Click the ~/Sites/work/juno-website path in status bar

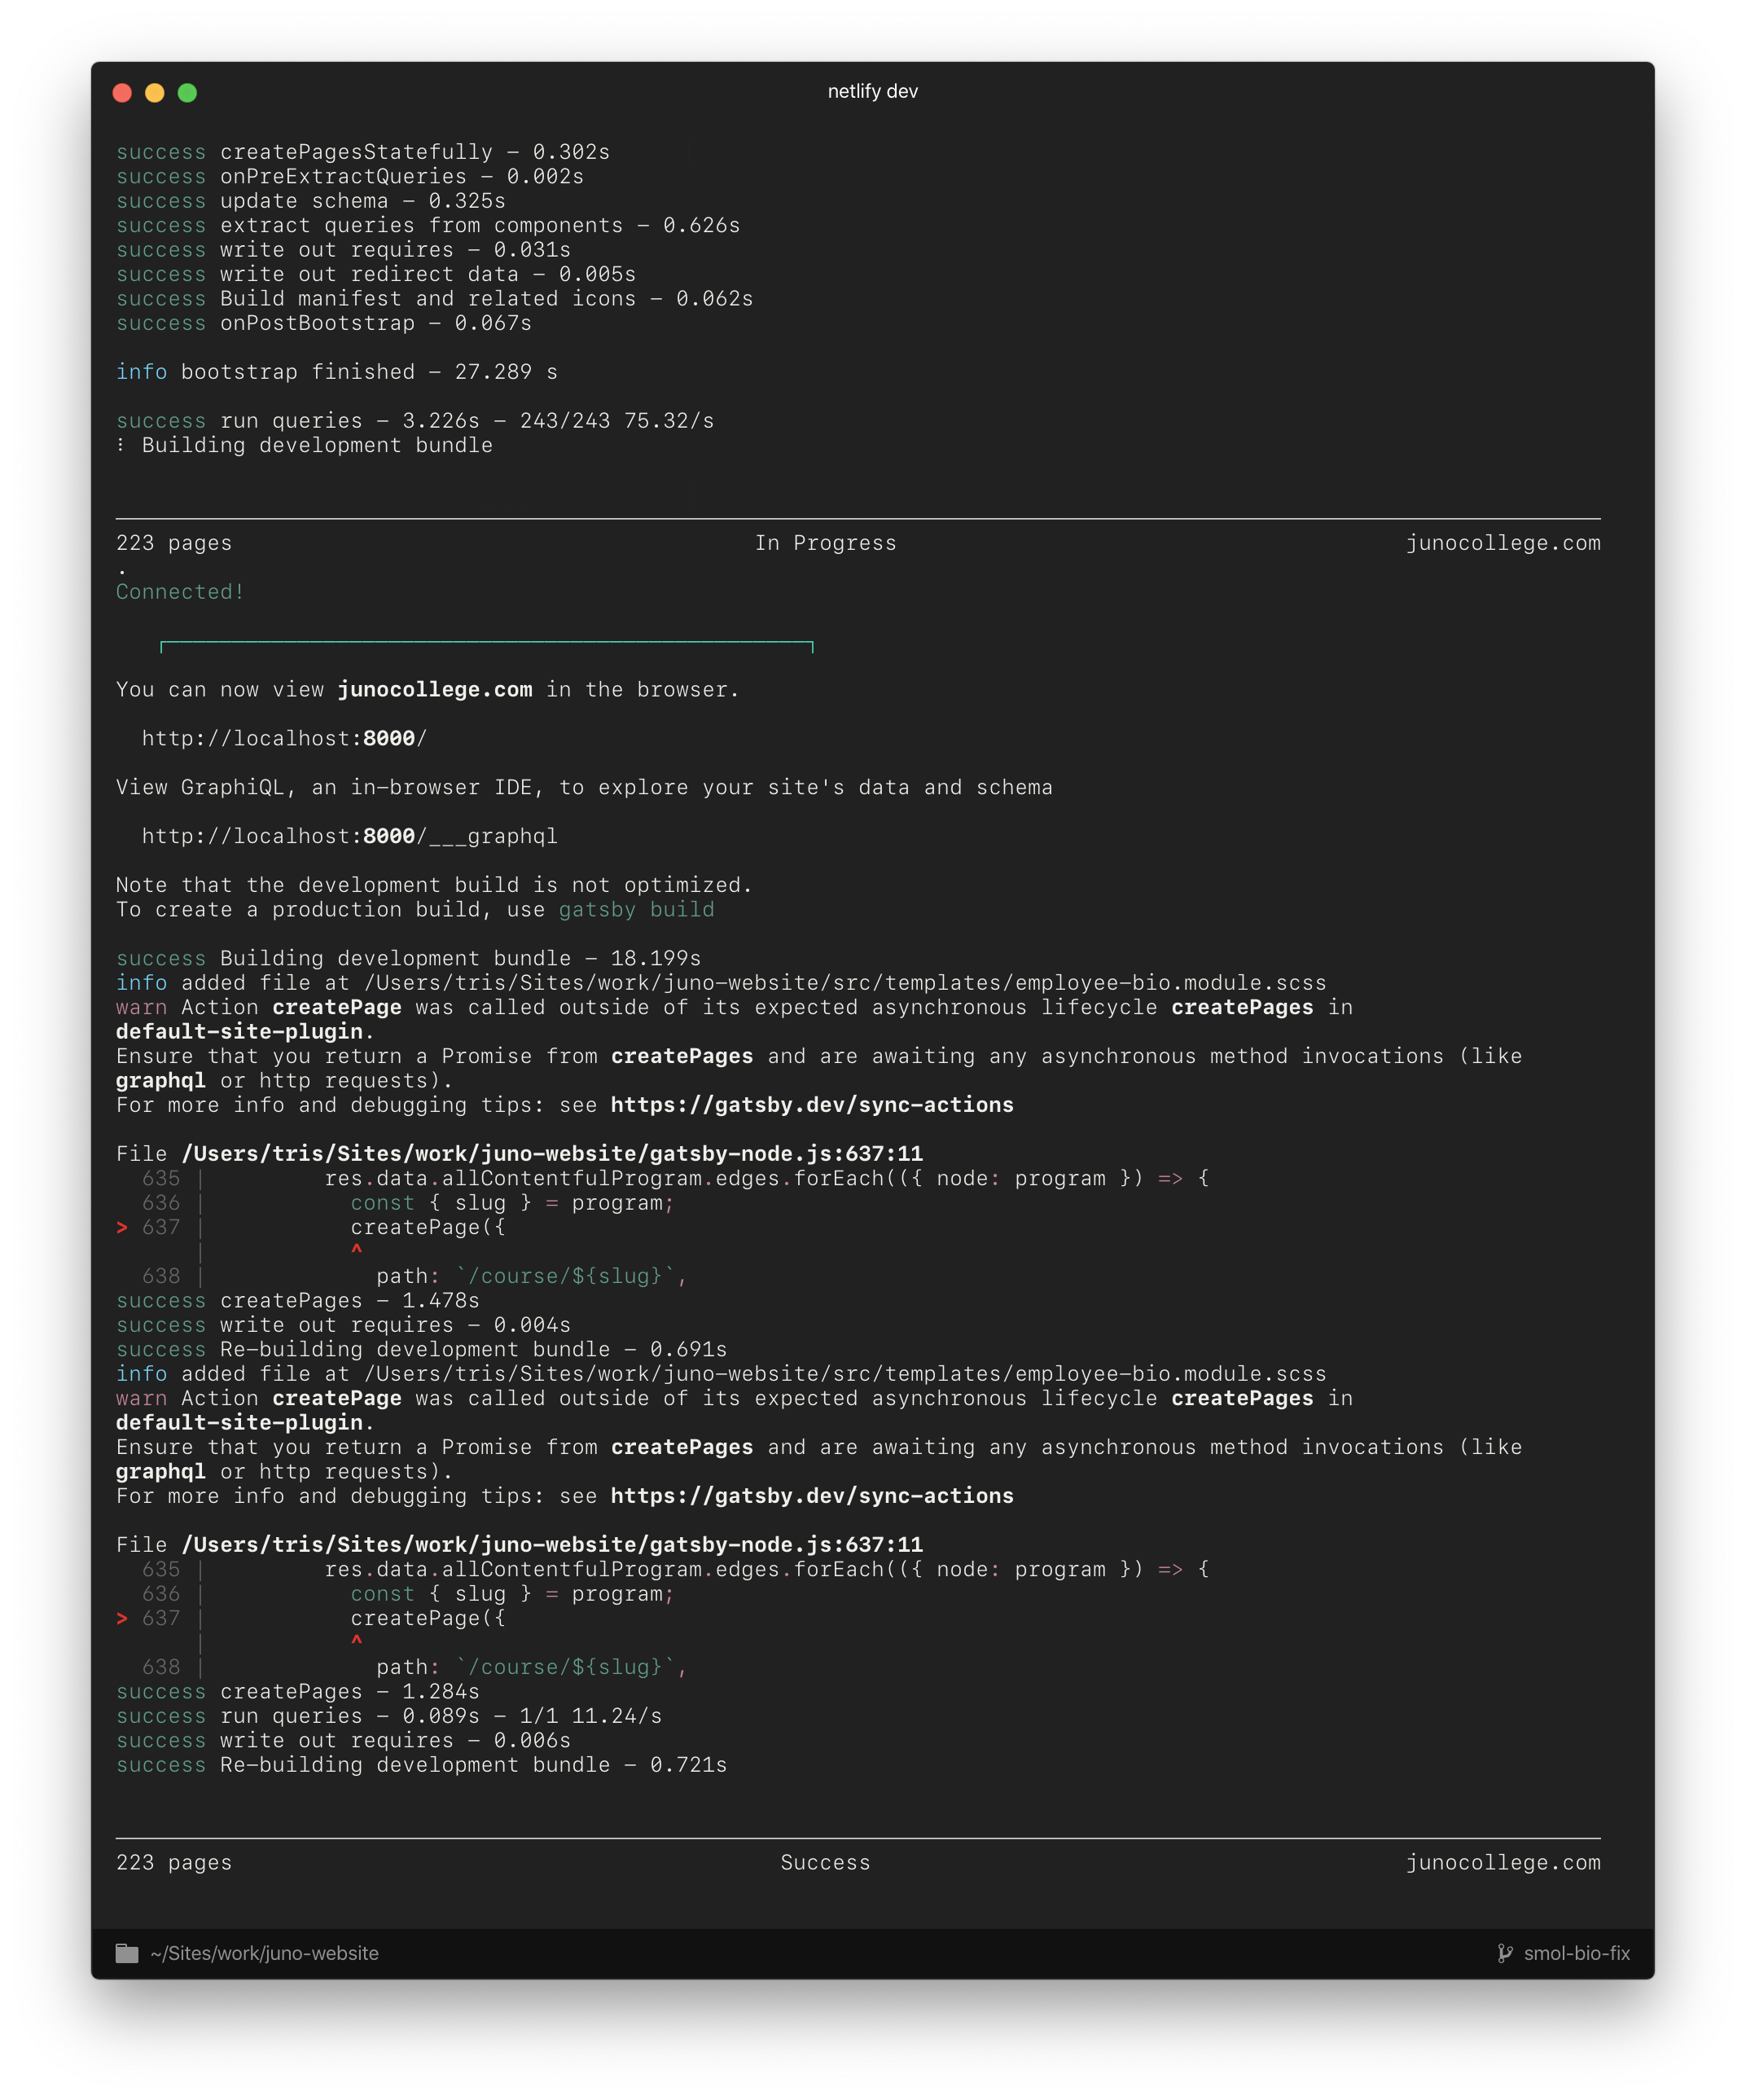coord(265,1953)
